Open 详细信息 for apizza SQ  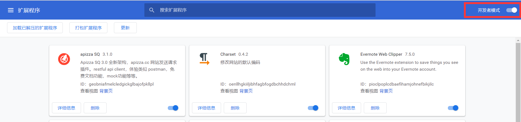[x=66, y=108]
